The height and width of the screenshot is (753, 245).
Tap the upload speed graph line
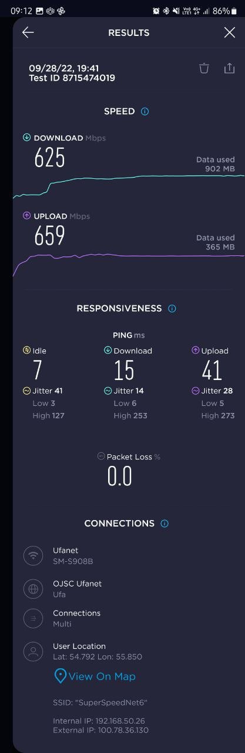[x=129, y=257]
